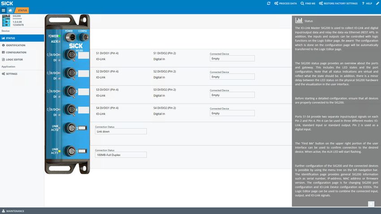Image resolution: width=381 pixels, height=214 pixels.
Task: Open the Help link
Action: pos(367,4)
